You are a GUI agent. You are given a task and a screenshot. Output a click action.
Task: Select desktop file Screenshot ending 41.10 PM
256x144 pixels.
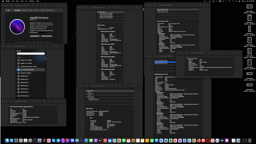(249, 31)
